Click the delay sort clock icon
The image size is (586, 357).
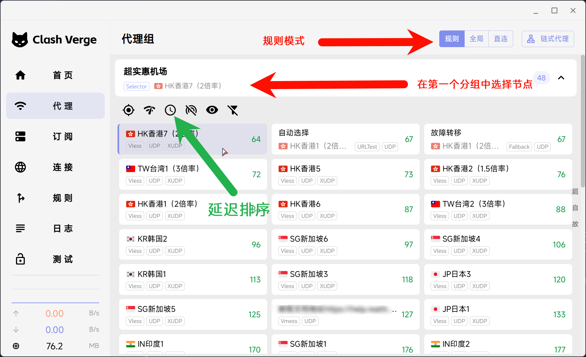[170, 110]
